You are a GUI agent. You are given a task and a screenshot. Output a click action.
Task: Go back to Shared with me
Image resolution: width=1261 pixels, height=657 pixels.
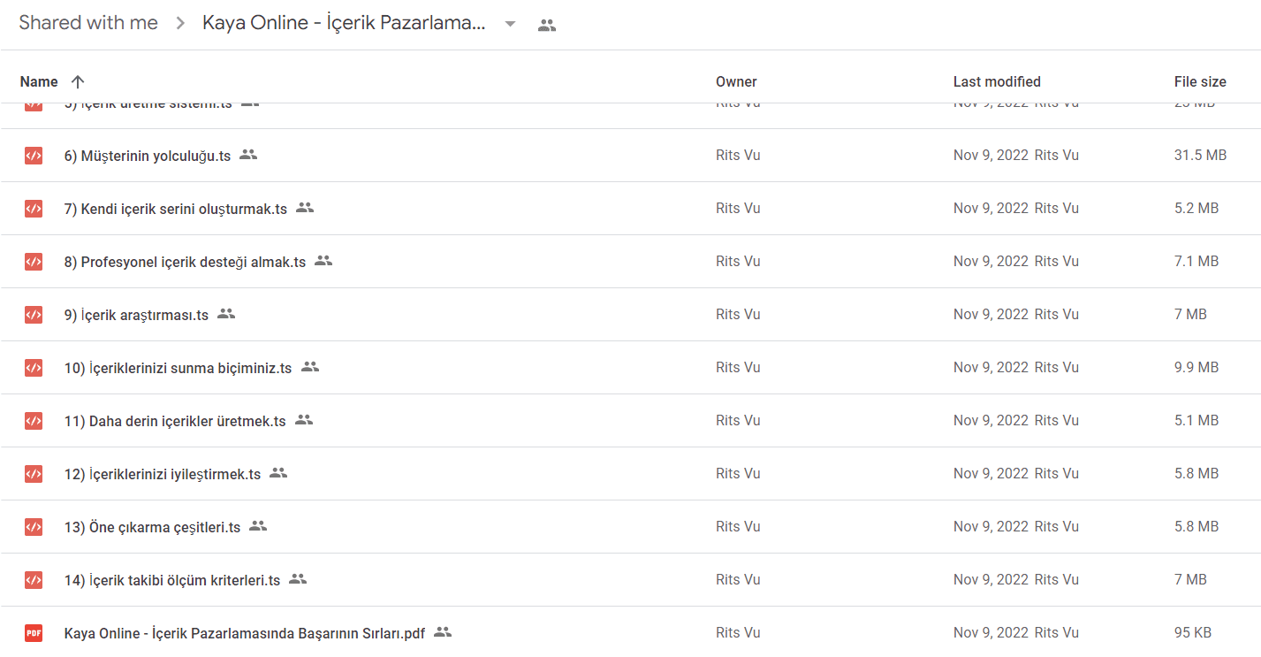(x=88, y=23)
